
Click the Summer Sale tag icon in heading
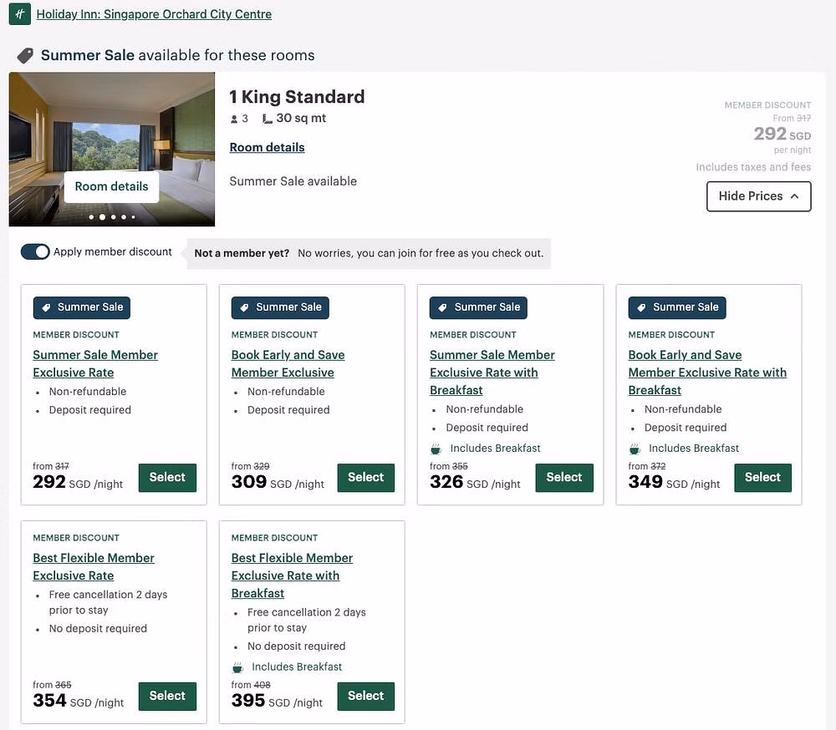point(25,55)
